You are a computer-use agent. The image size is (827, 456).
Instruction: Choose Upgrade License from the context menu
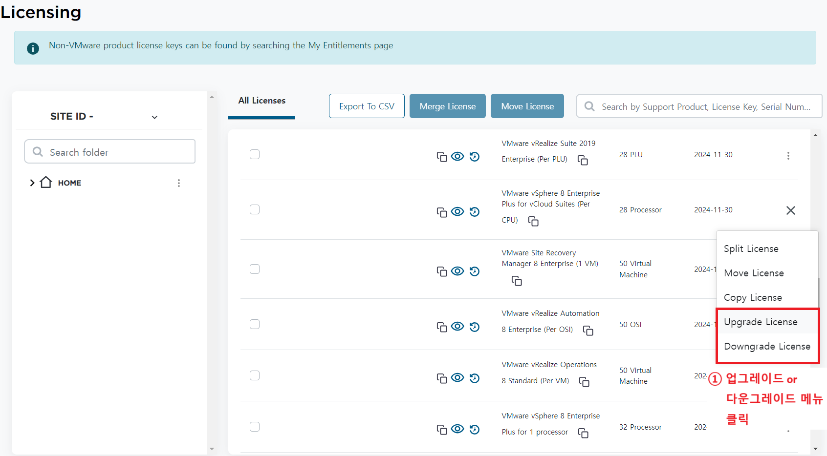coord(761,322)
